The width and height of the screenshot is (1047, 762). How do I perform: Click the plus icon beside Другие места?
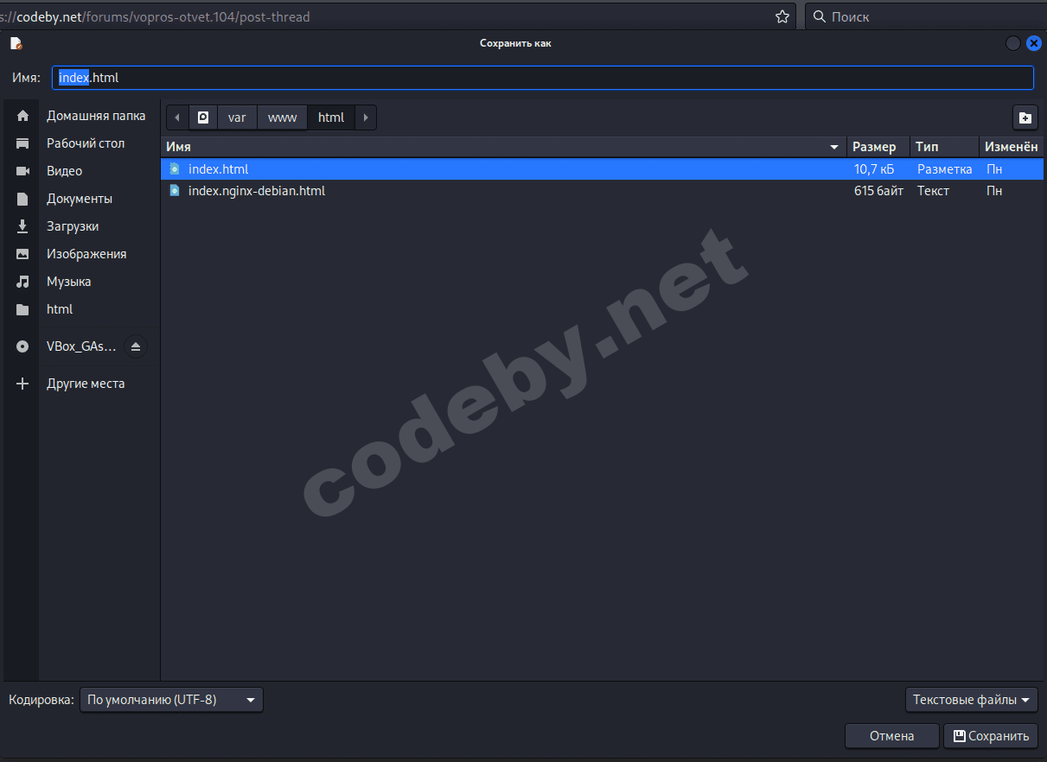22,384
